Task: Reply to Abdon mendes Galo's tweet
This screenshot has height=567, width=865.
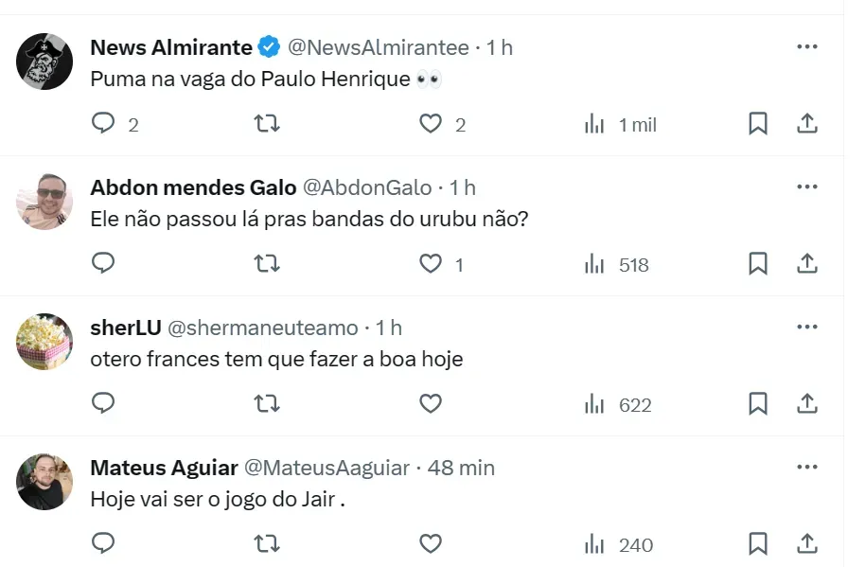Action: tap(103, 264)
